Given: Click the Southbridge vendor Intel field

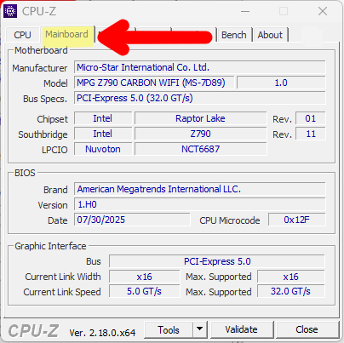Looking at the screenshot, I should pyautogui.click(x=103, y=134).
